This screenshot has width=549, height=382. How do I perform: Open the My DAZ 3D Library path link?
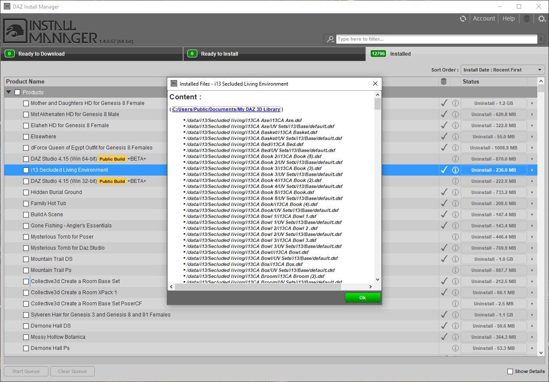[226, 109]
